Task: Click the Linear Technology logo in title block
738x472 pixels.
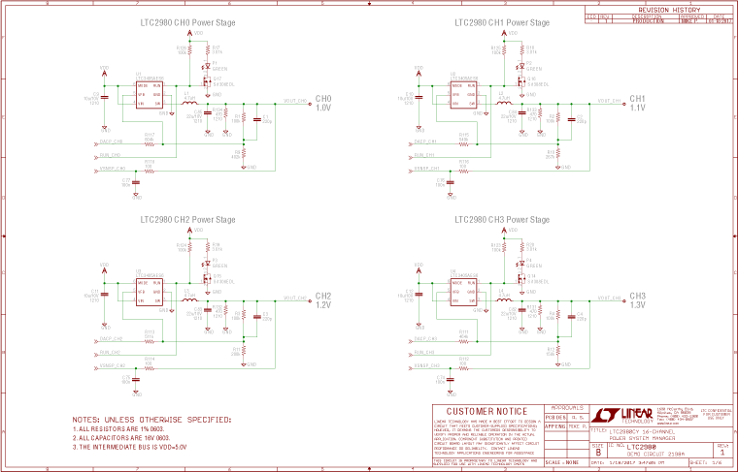Action: [622, 415]
